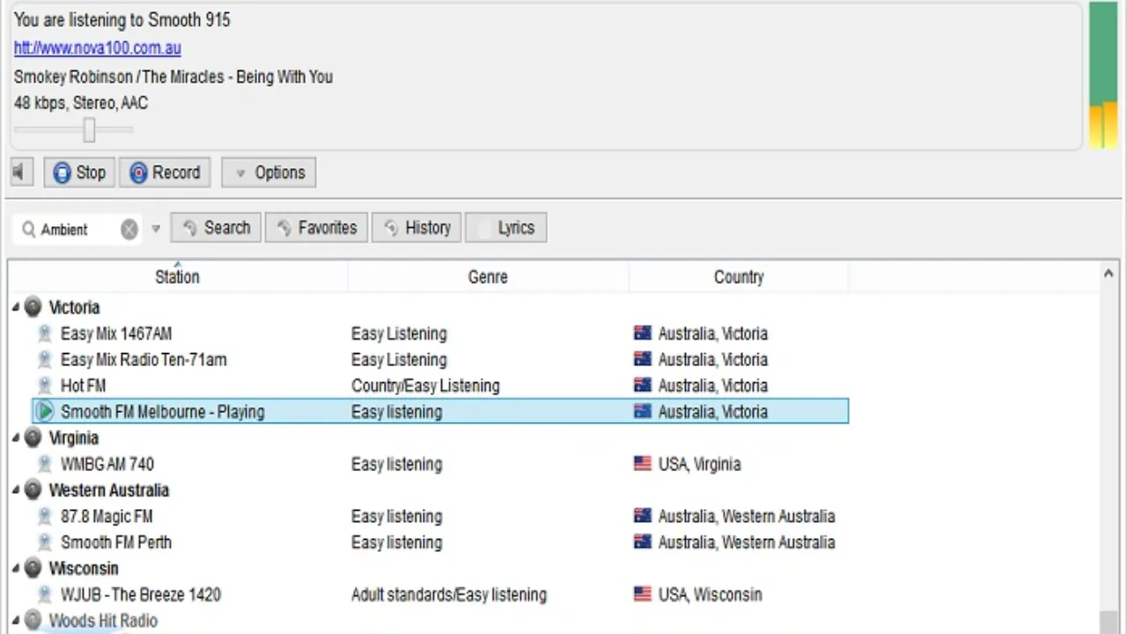
Task: Select the Hot FM station
Action: point(83,386)
